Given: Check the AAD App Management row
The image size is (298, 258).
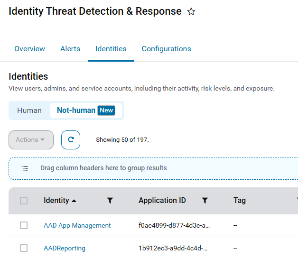Looking at the screenshot, I should point(24,225).
